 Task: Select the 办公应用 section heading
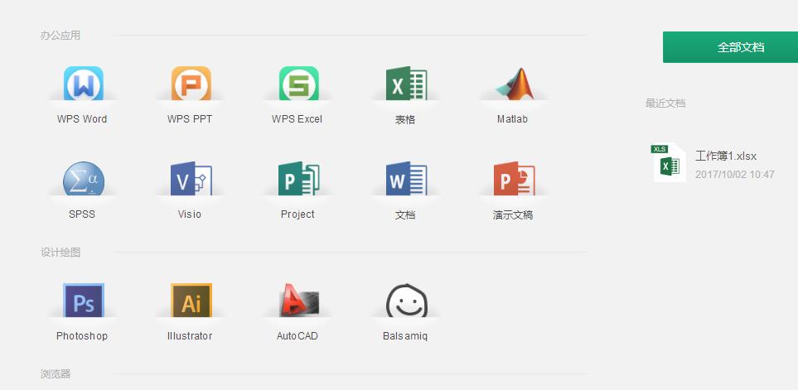(60, 35)
